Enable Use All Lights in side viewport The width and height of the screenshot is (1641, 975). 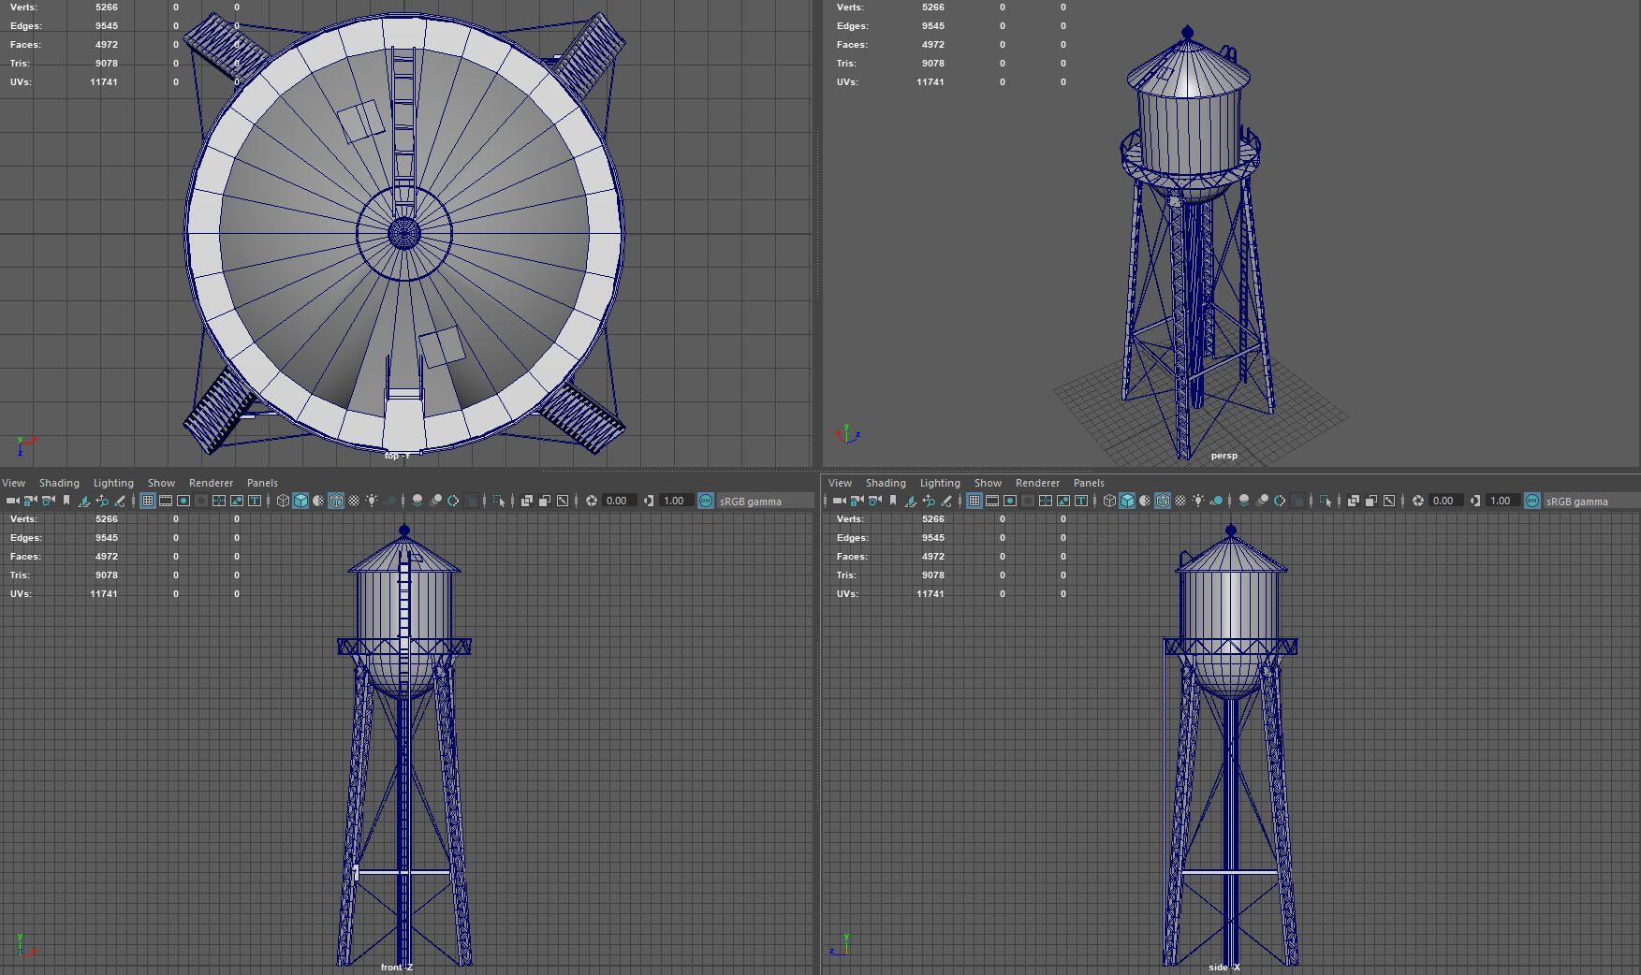click(x=1198, y=501)
